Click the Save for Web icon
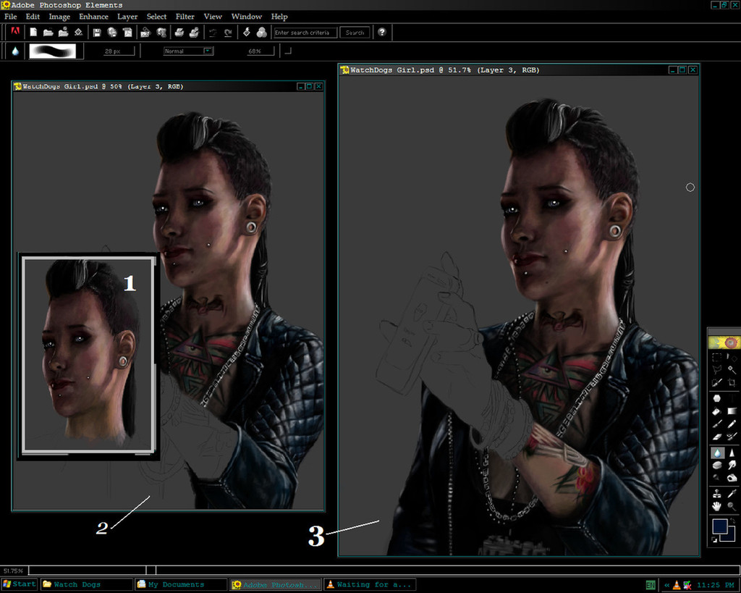741x593 pixels. coord(112,32)
